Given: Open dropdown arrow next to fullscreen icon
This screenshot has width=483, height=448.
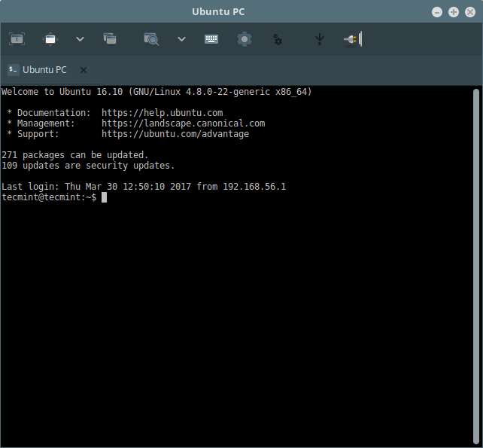Looking at the screenshot, I should tap(80, 39).
